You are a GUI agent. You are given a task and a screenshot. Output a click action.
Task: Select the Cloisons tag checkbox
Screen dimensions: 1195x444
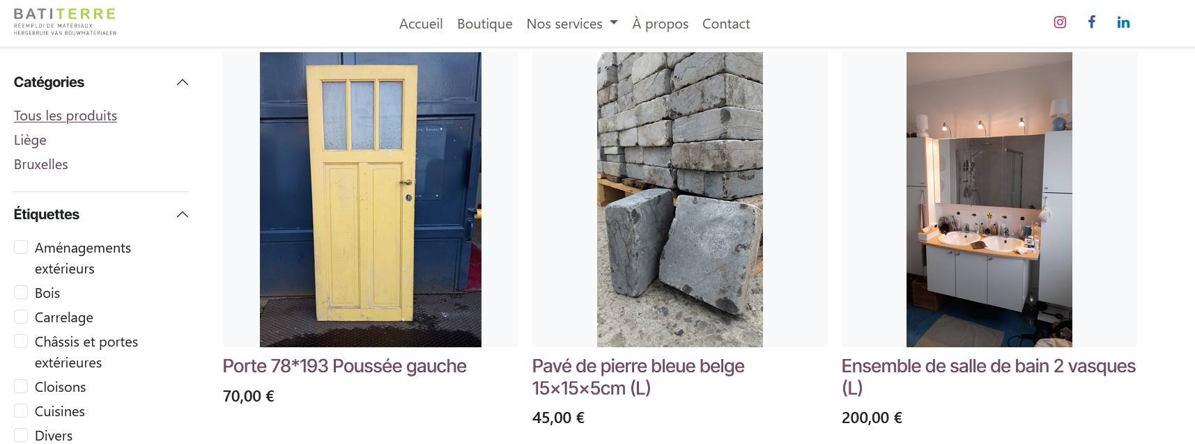(21, 386)
